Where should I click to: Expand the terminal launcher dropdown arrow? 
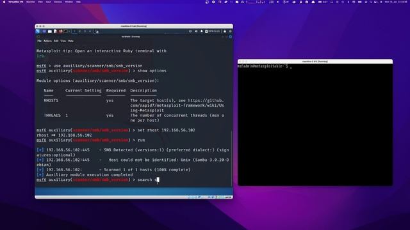[x=69, y=31]
